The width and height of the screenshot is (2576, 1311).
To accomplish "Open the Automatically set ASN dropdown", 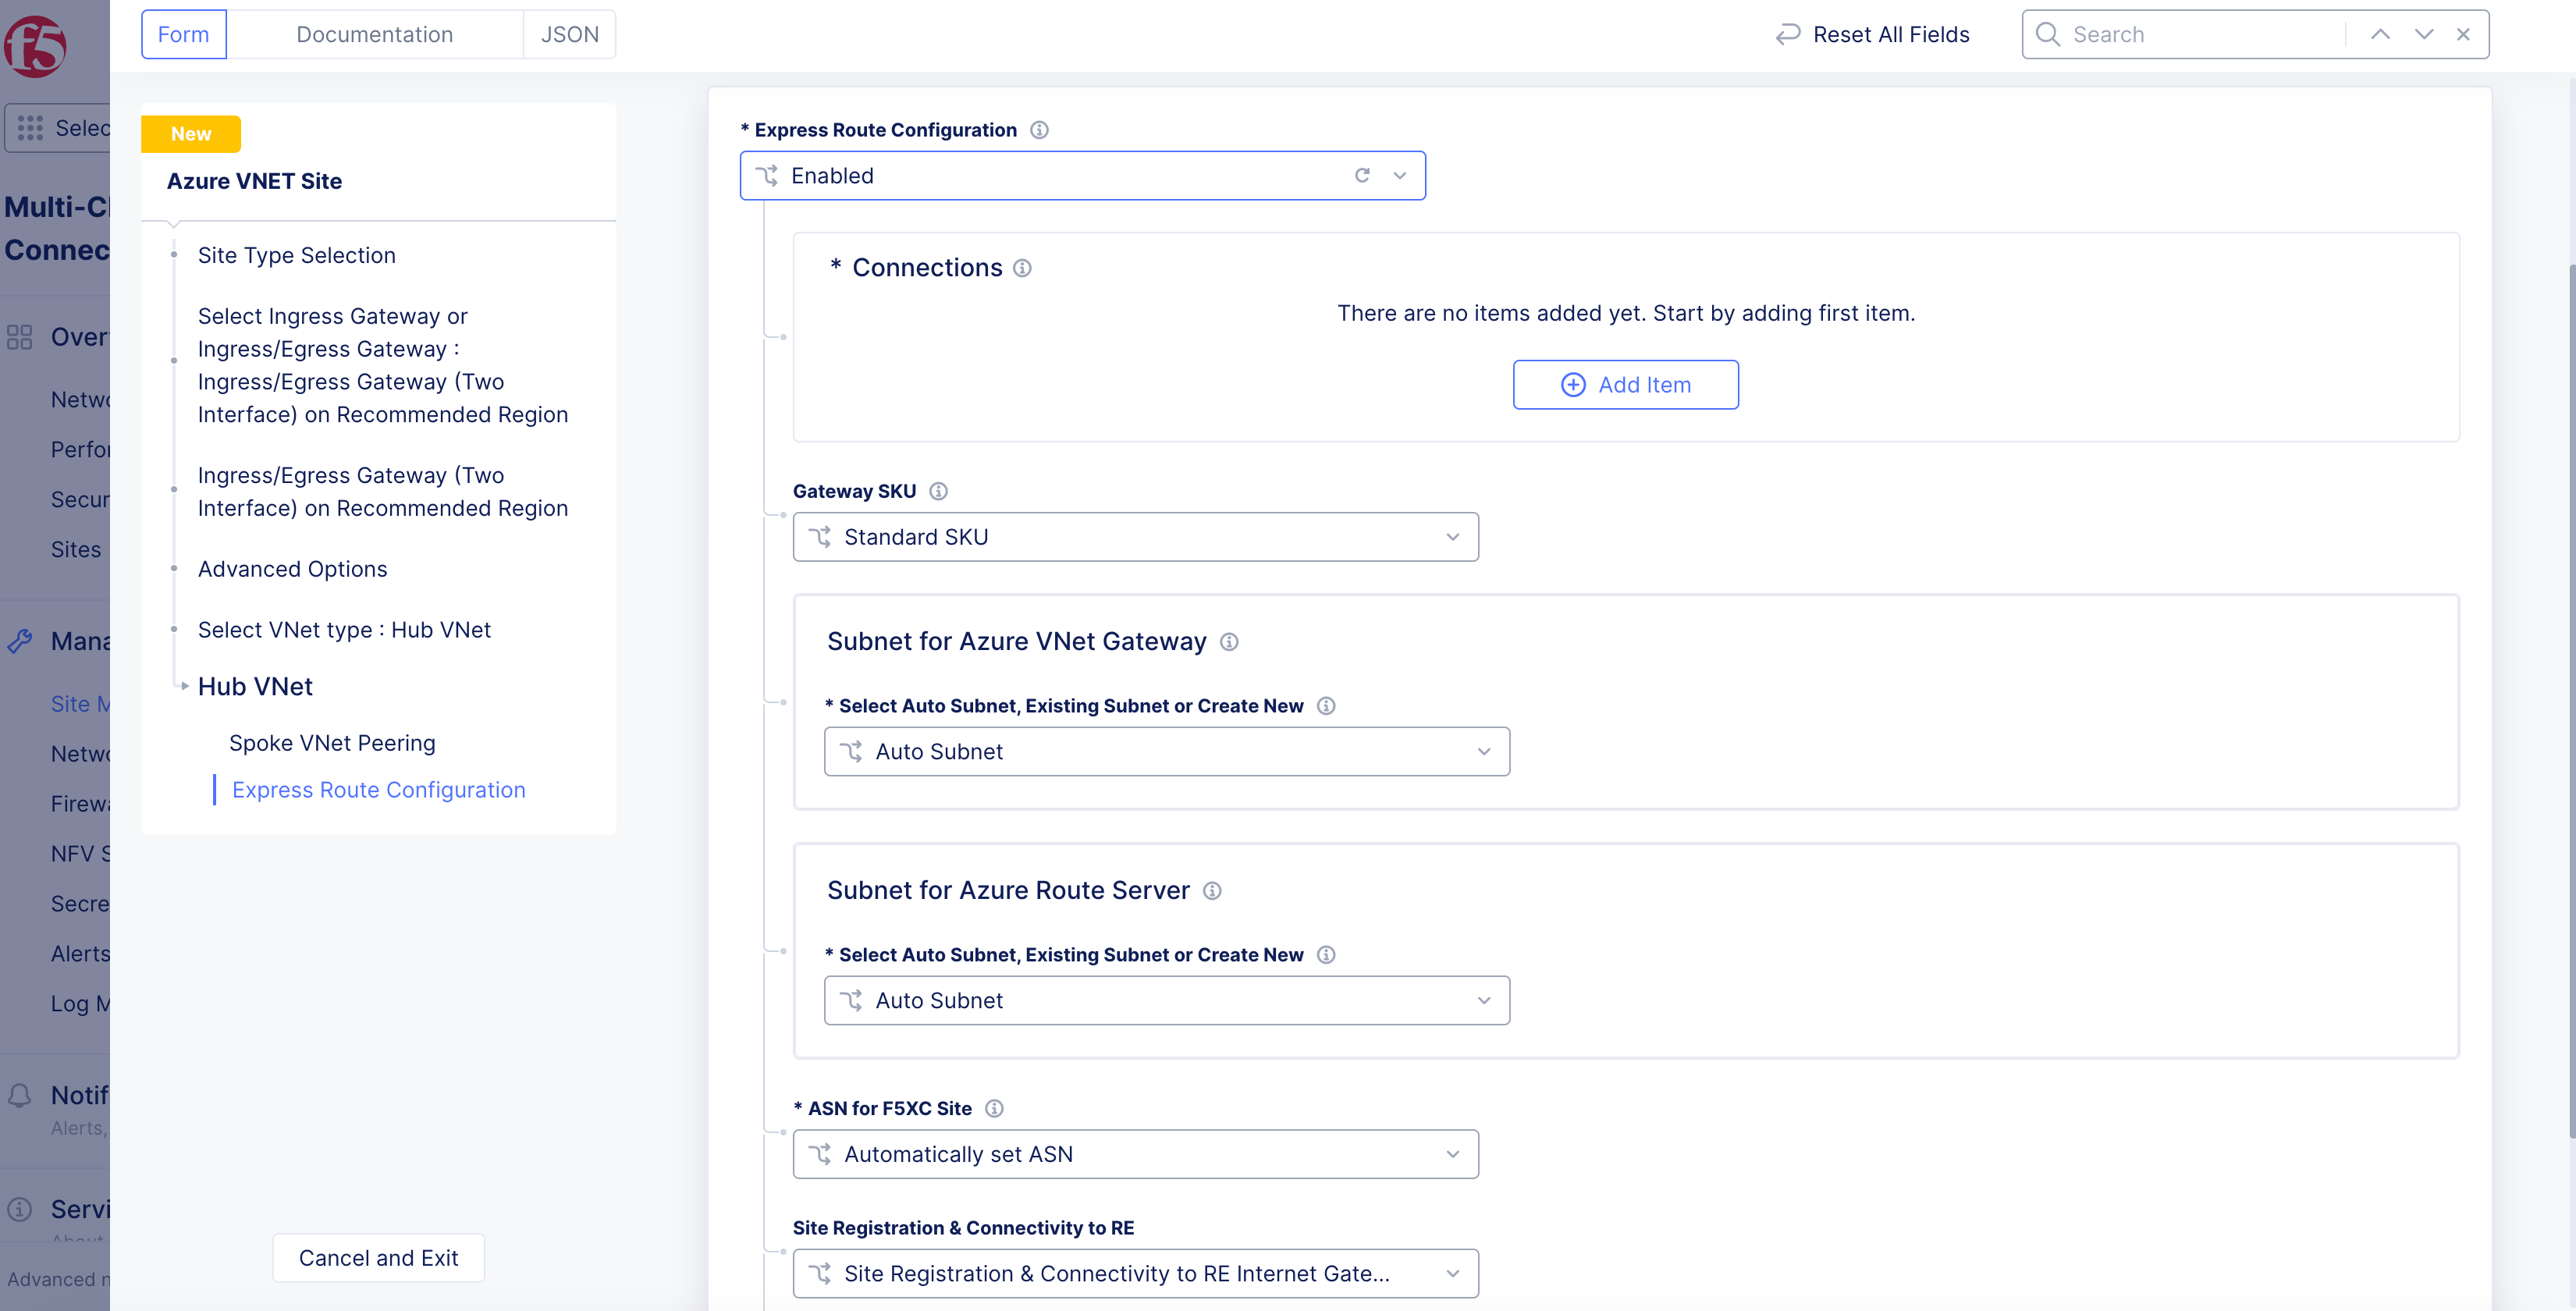I will click(1135, 1154).
